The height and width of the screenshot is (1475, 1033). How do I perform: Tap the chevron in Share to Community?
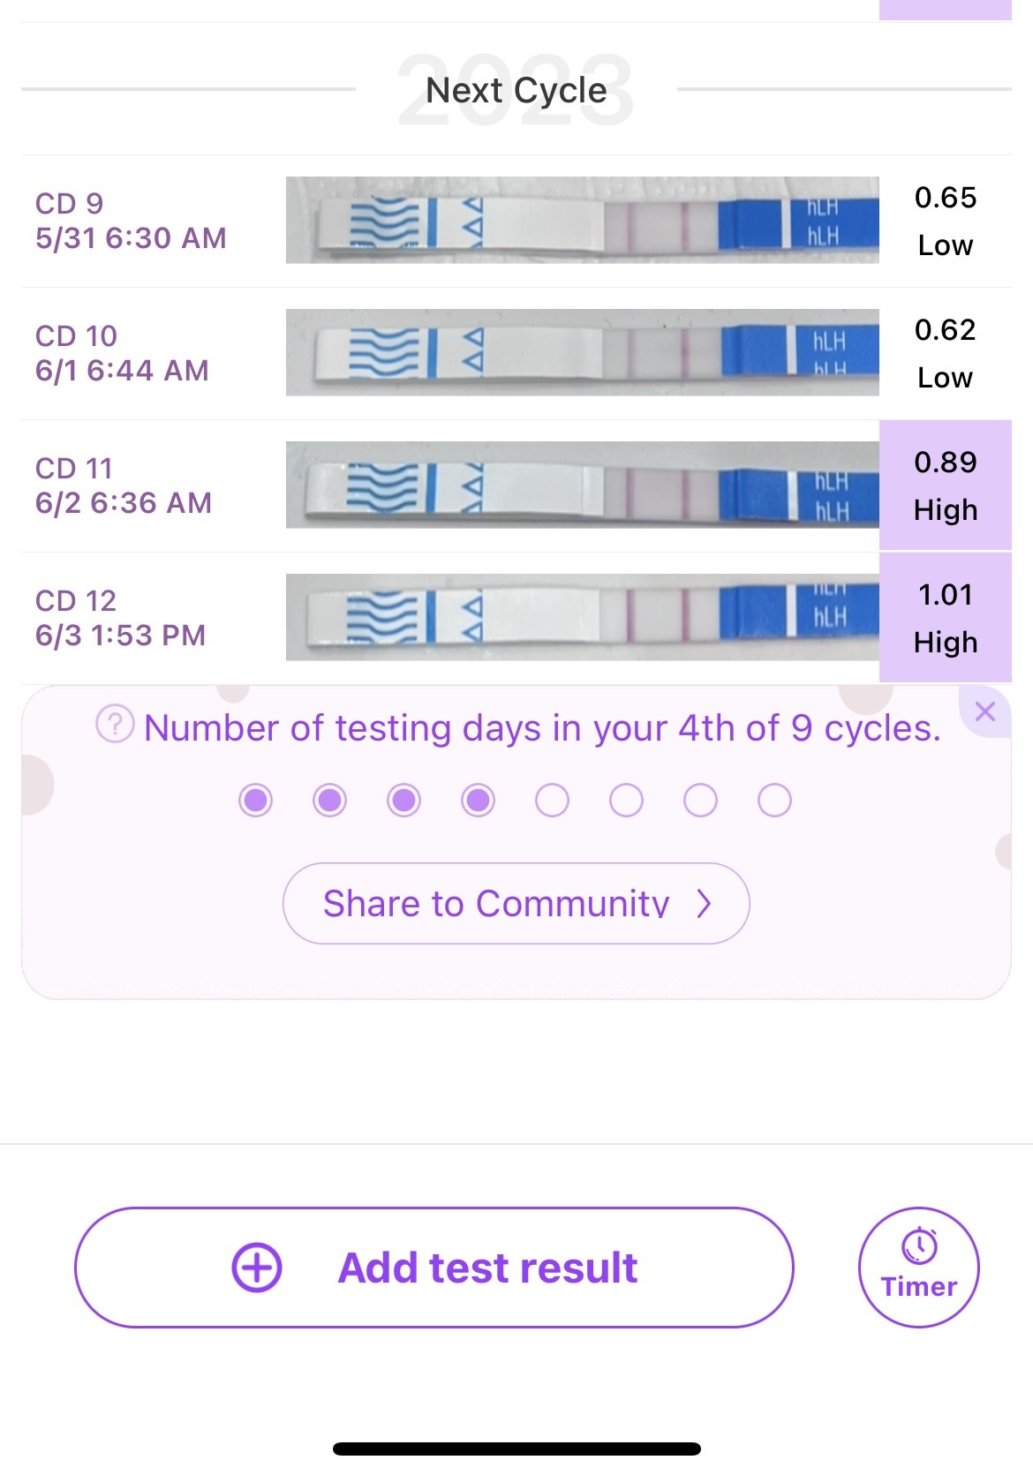[x=704, y=903]
